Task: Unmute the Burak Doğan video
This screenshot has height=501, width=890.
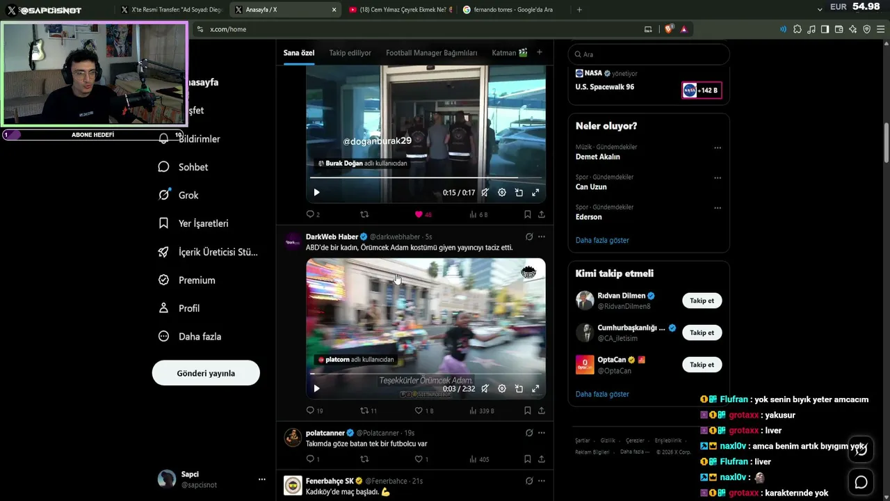Action: point(485,193)
